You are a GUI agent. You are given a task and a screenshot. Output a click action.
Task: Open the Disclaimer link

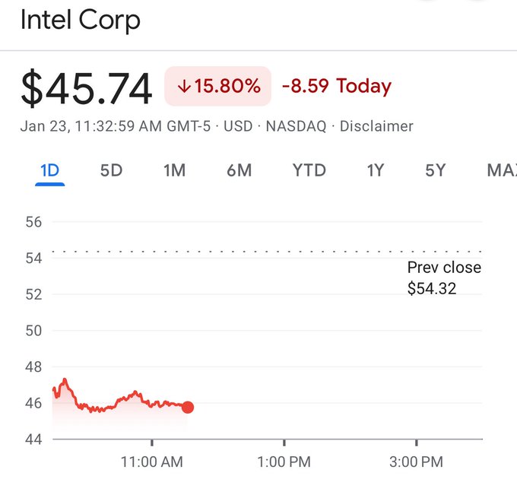[x=376, y=126]
